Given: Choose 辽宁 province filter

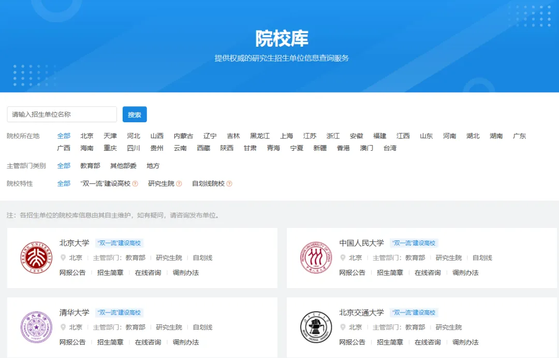Looking at the screenshot, I should [x=210, y=136].
